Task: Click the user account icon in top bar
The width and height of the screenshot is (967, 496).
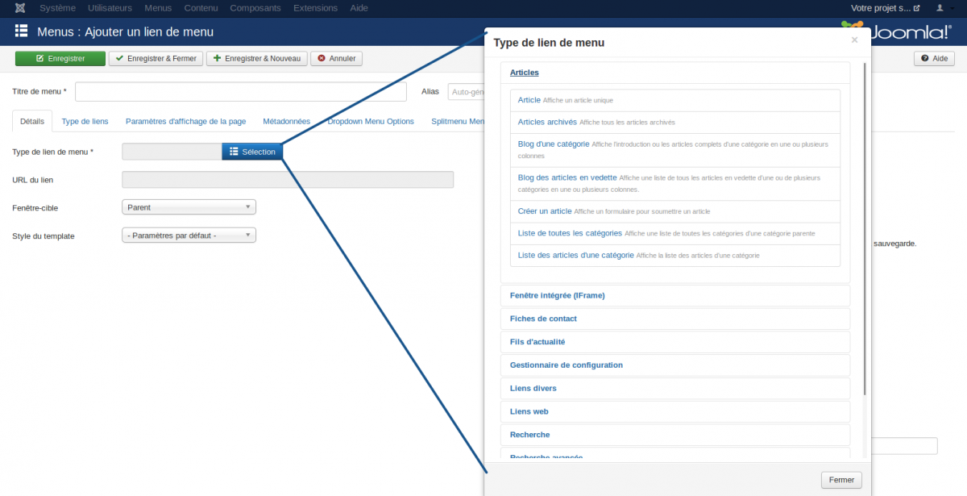Action: point(940,8)
